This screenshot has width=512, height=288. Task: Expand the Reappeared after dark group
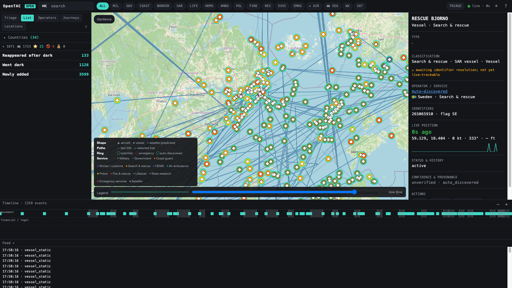click(x=45, y=55)
